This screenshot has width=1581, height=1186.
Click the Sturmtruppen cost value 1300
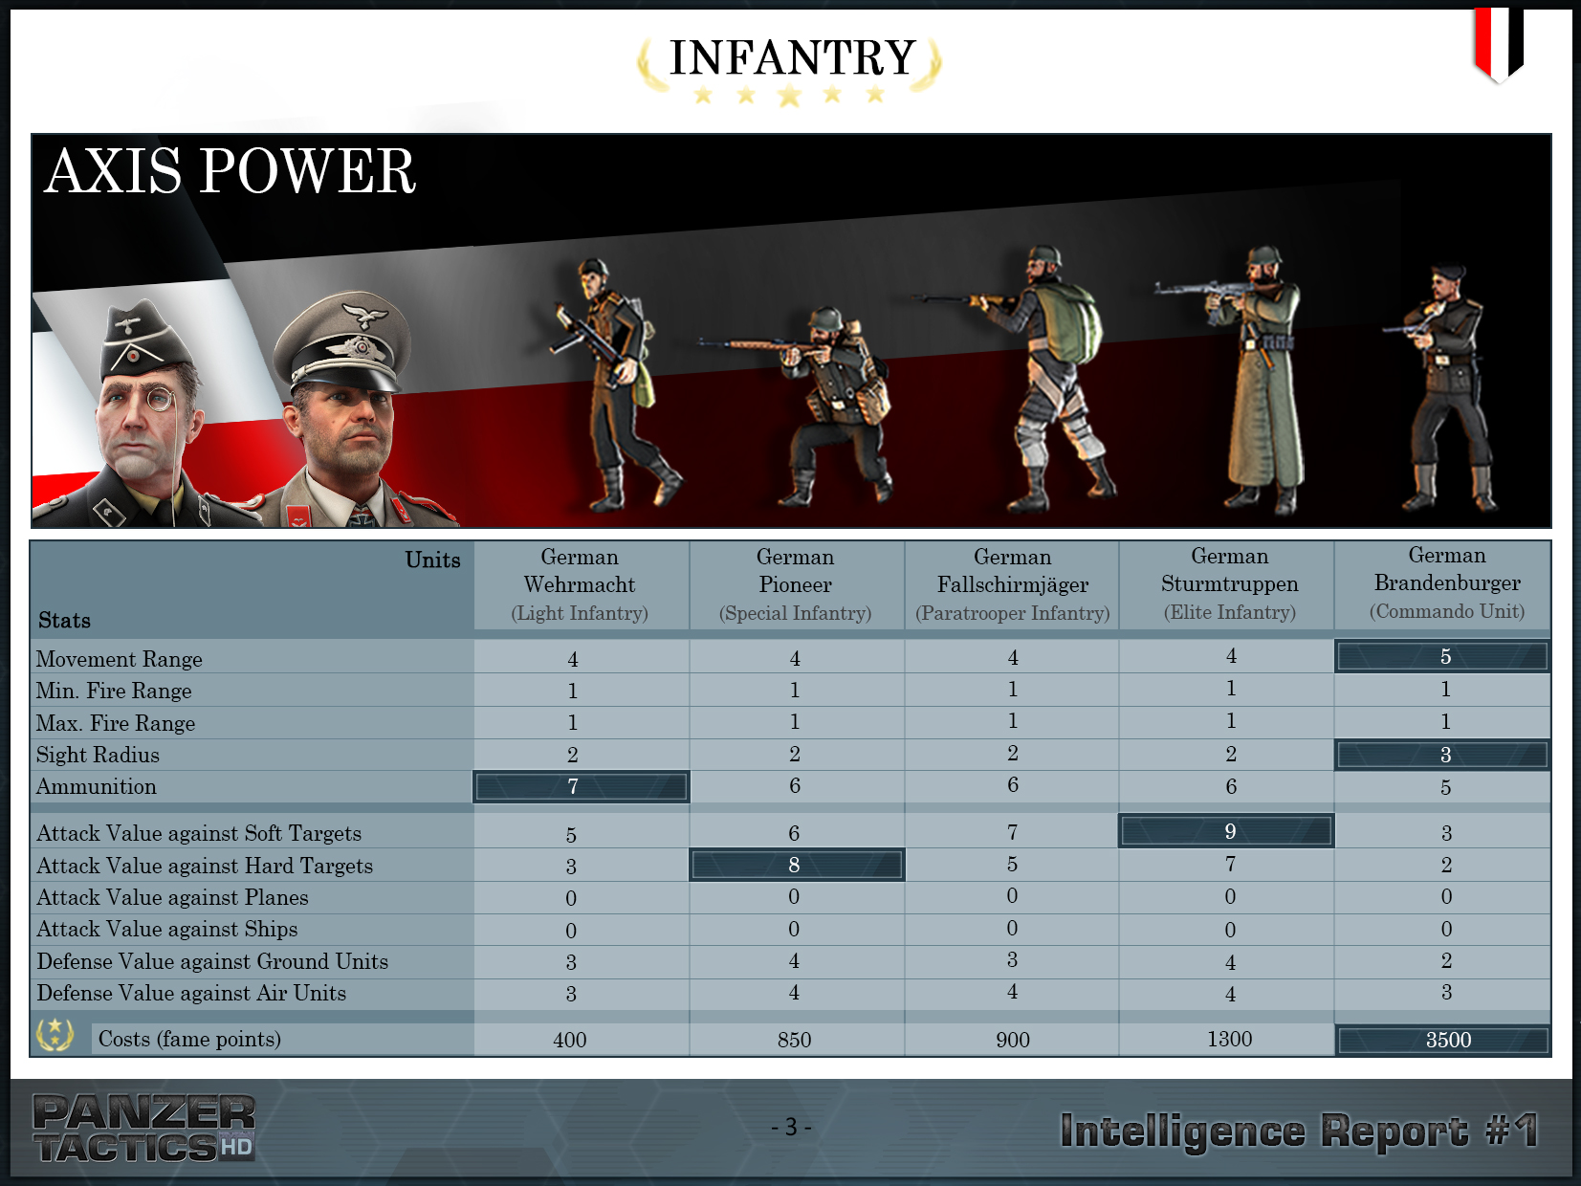click(x=1229, y=1039)
